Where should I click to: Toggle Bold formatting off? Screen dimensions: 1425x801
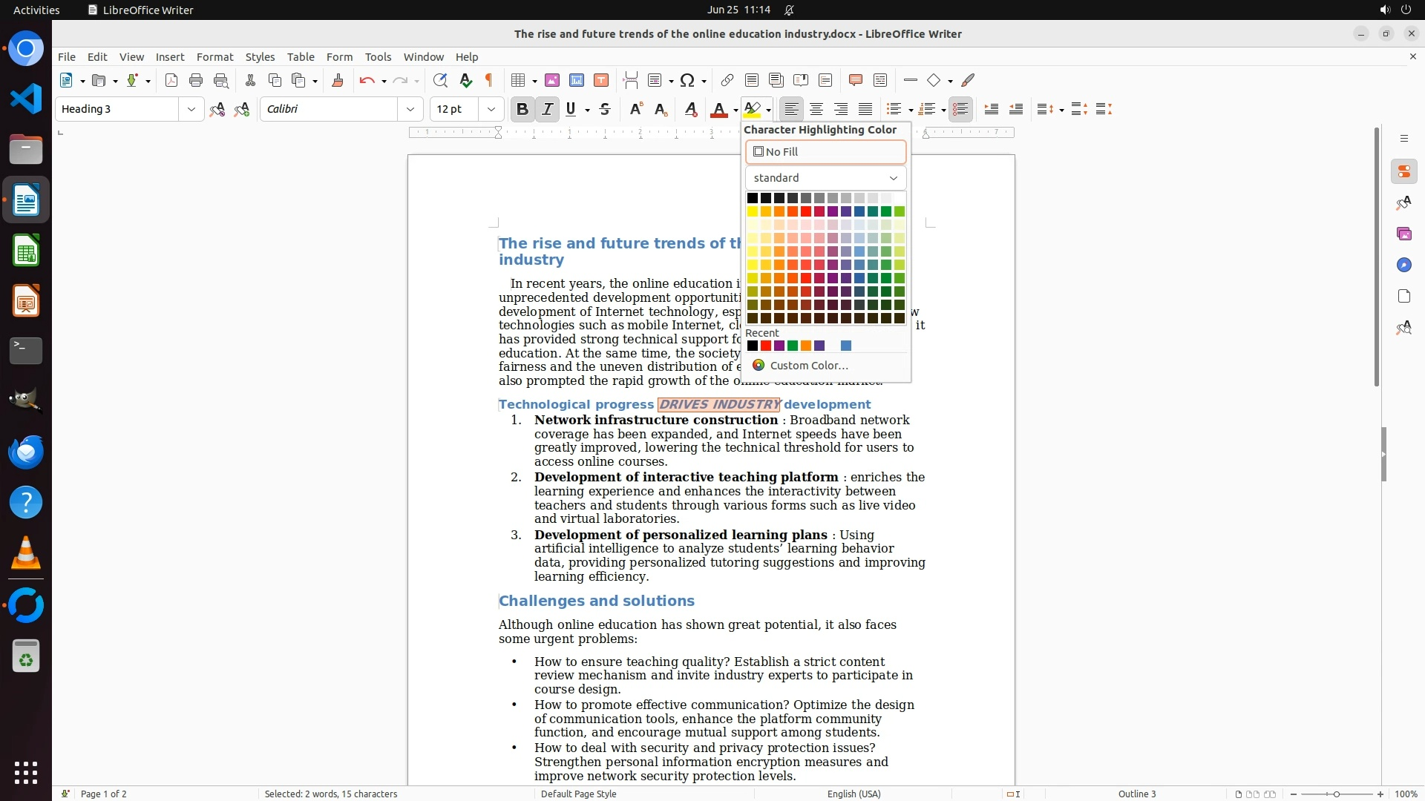(522, 109)
